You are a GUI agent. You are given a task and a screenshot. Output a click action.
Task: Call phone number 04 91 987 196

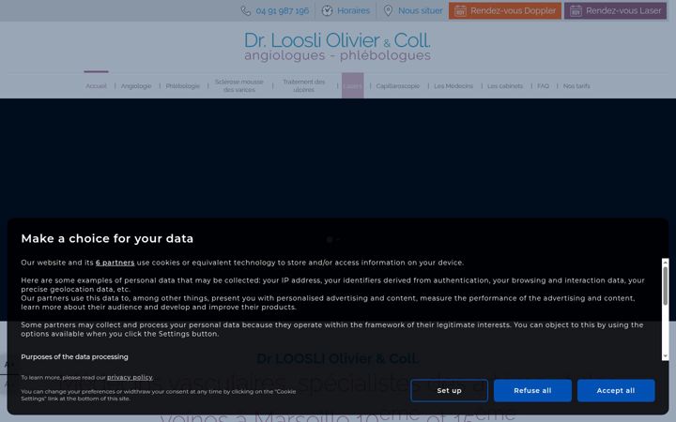pyautogui.click(x=283, y=10)
